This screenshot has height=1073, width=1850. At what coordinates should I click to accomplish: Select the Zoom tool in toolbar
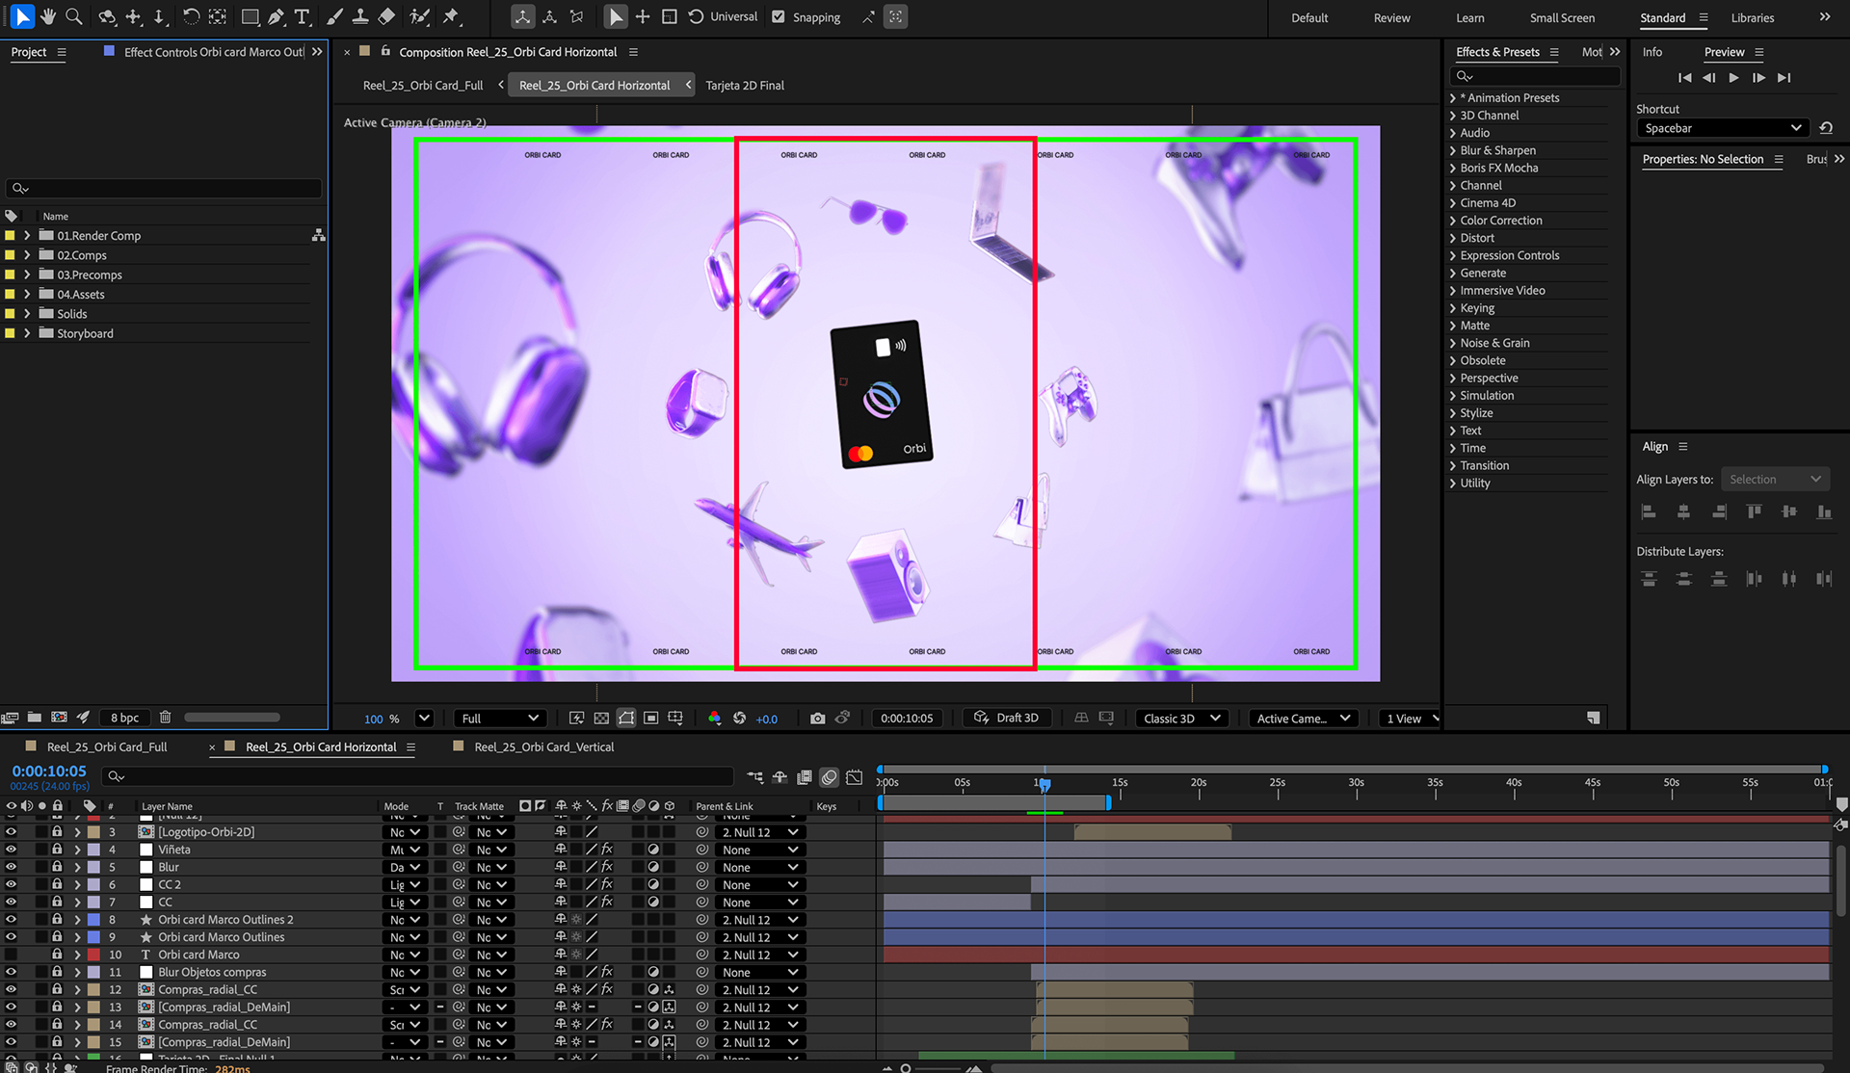point(73,16)
